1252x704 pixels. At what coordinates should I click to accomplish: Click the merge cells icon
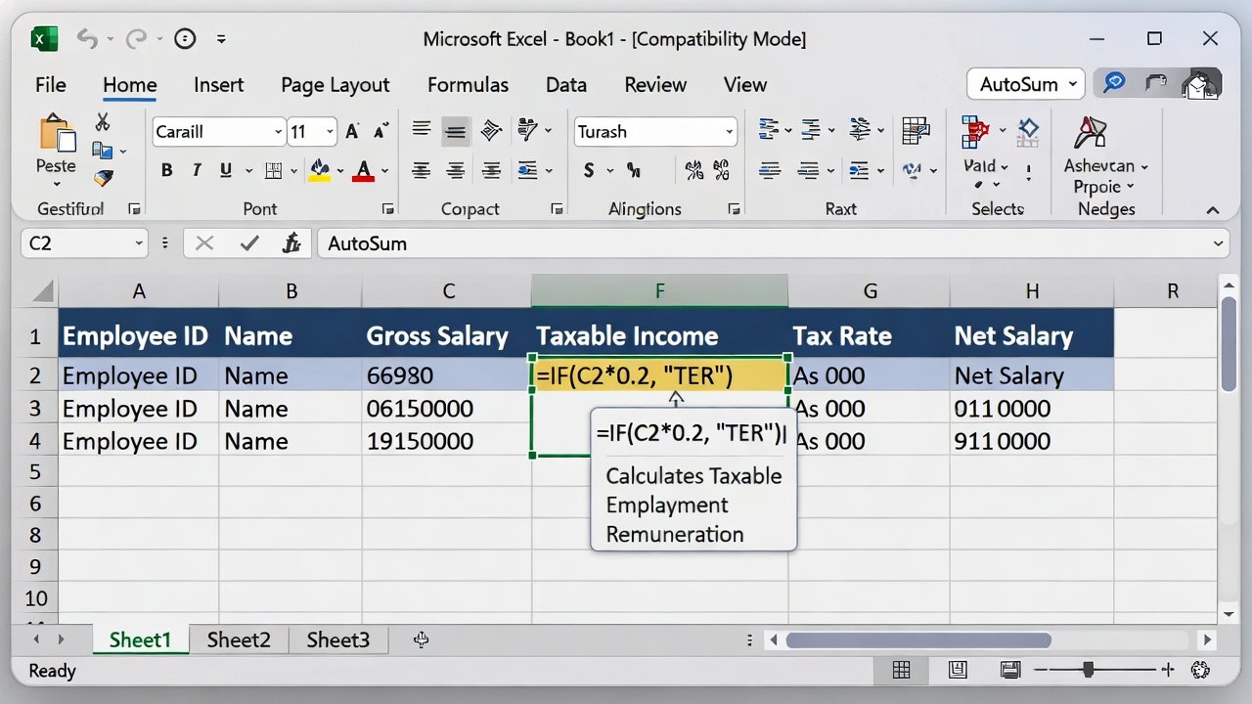pyautogui.click(x=527, y=170)
